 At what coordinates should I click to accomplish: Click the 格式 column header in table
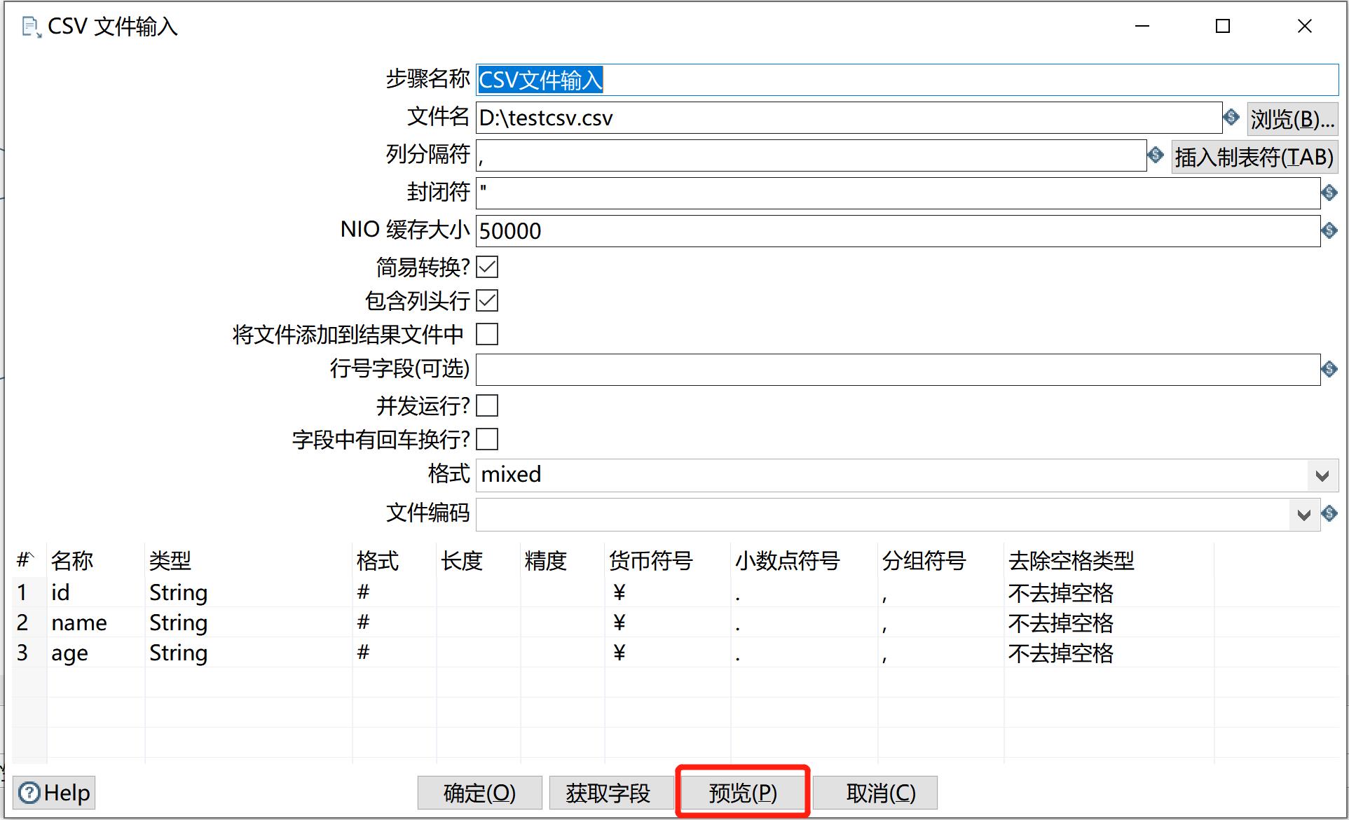click(x=394, y=560)
